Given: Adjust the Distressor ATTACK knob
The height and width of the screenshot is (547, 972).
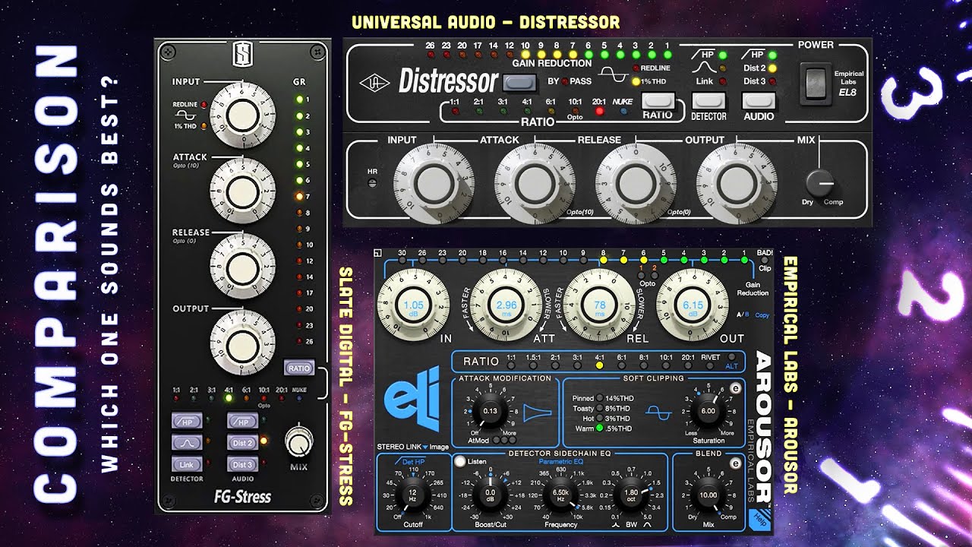Looking at the screenshot, I should coord(535,184).
